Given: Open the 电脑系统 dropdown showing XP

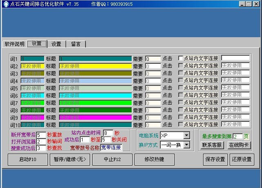Looking at the screenshot, I should [x=186, y=135].
